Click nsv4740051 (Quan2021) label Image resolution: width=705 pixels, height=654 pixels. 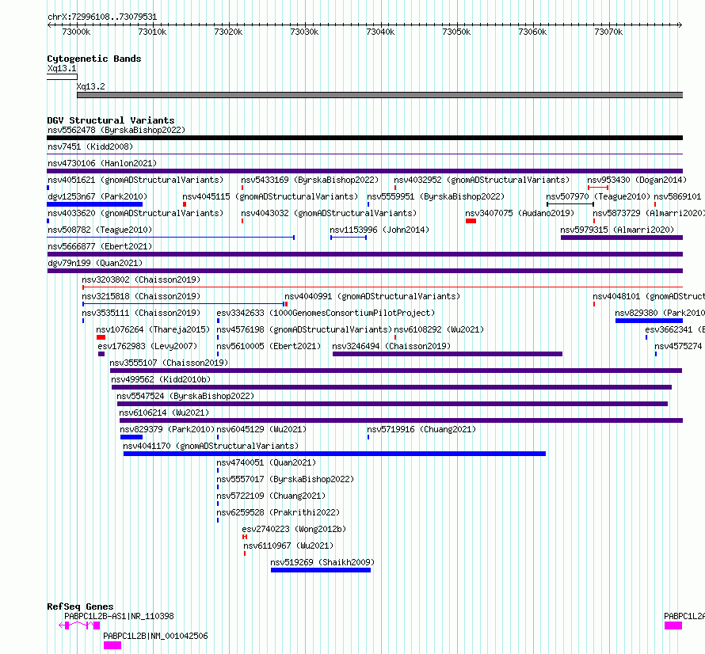click(266, 462)
